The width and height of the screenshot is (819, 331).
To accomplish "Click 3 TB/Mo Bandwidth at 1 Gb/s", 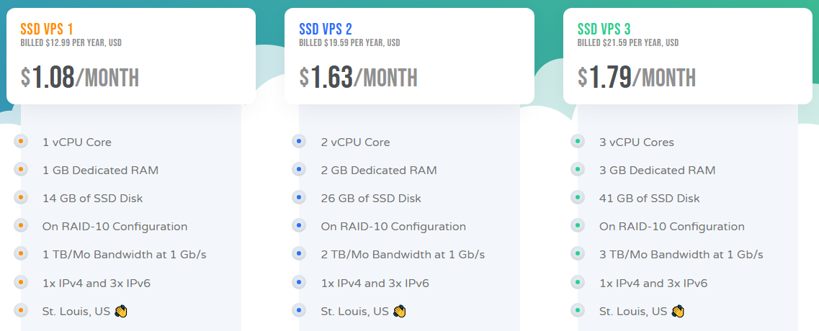I will point(681,255).
